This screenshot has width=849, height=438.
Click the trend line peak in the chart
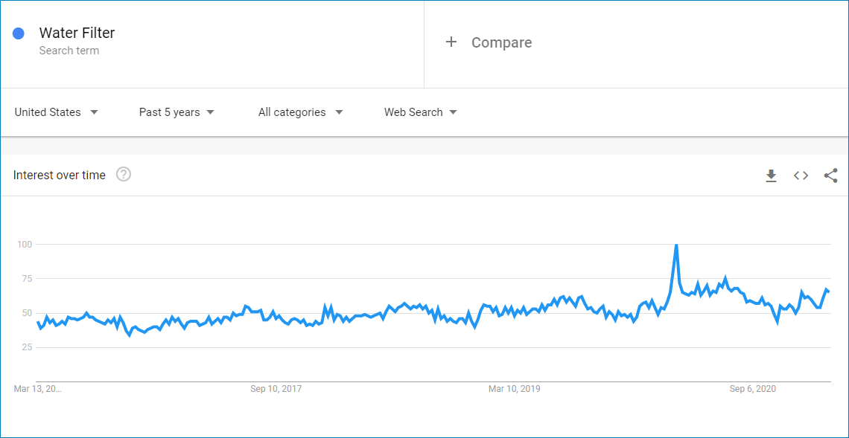point(676,244)
